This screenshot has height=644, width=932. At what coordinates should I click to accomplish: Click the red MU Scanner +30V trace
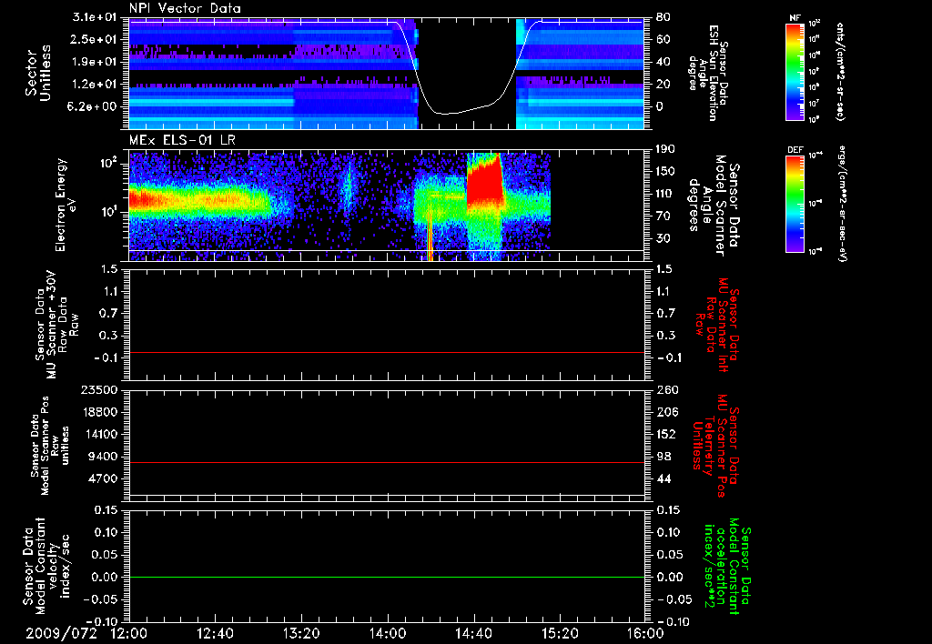pos(386,352)
